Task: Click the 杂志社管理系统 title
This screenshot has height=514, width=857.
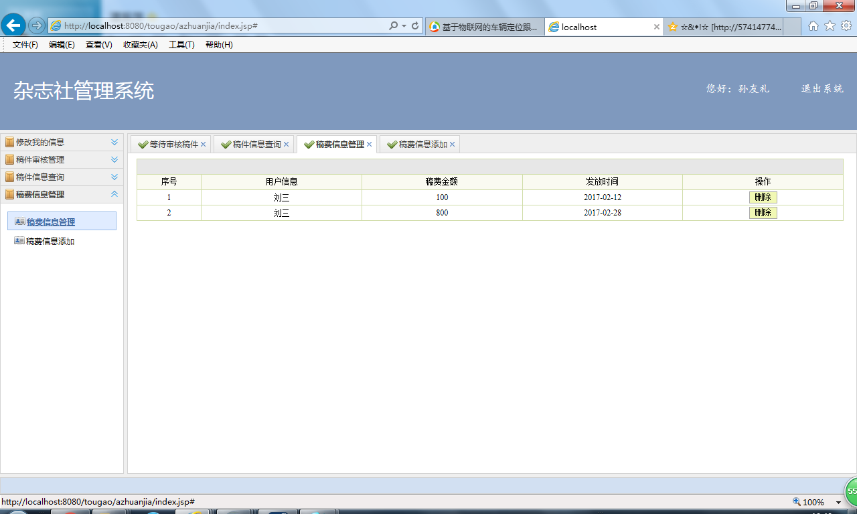Action: tap(84, 90)
